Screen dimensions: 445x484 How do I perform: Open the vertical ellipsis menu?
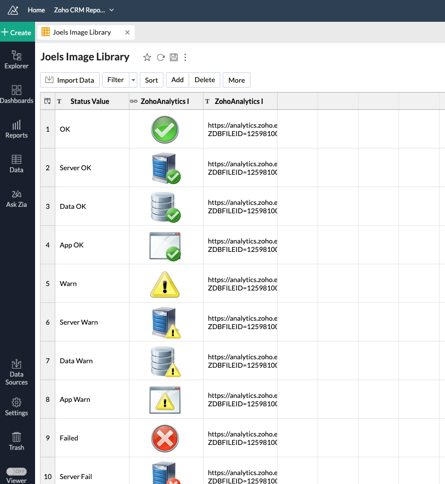(x=185, y=57)
